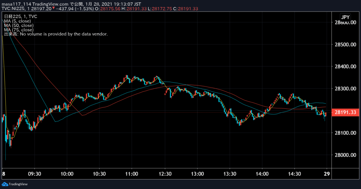
Task: Click the 10:30 time axis label
Action: coord(99,174)
